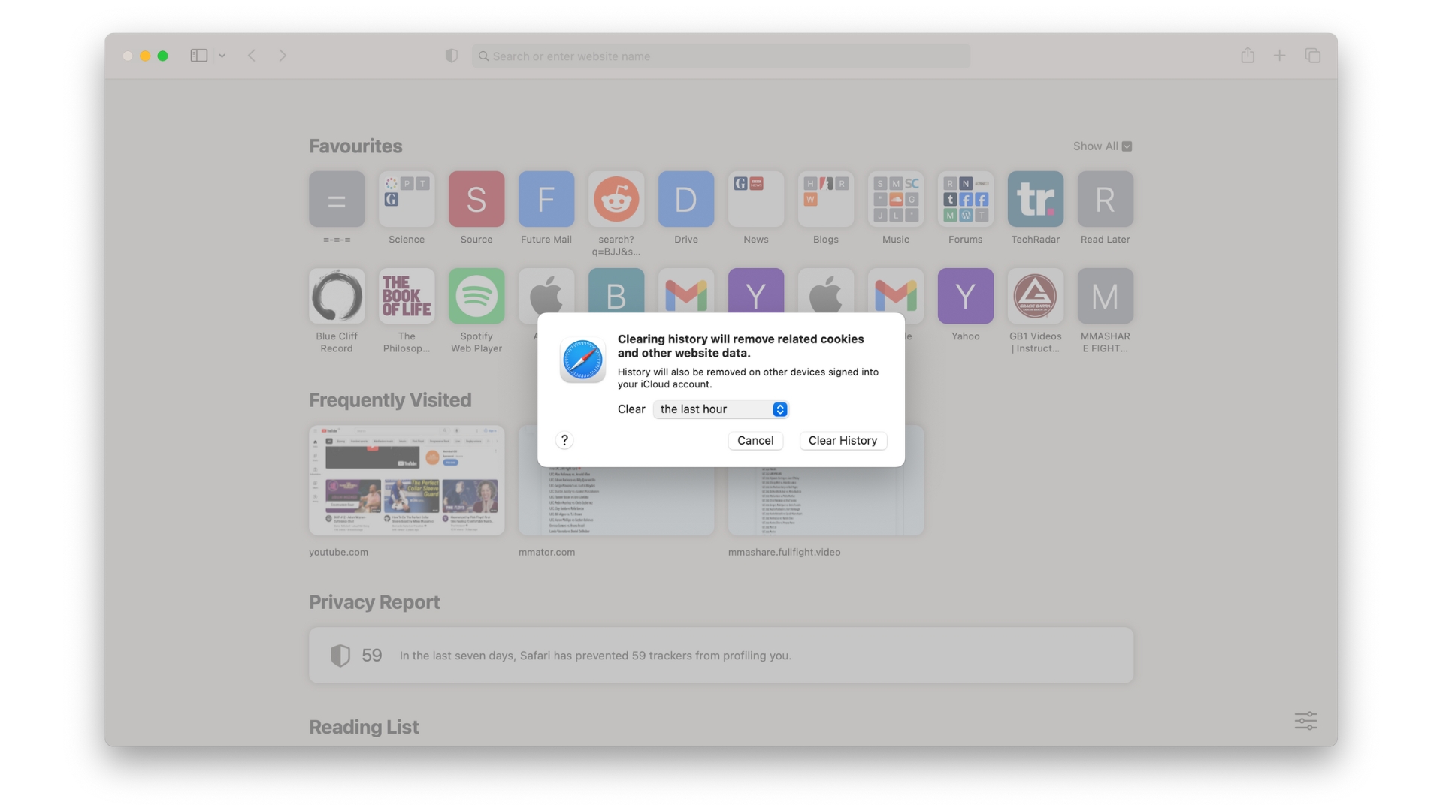Click the Share menu toolbar item

click(x=1248, y=55)
